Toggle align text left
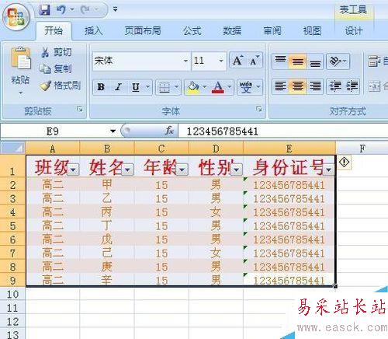Viewport: 388px width, 339px height. pos(280,86)
